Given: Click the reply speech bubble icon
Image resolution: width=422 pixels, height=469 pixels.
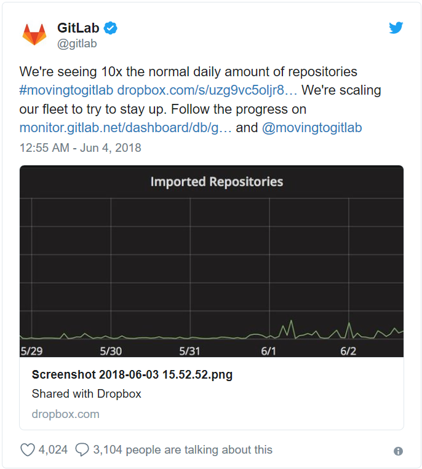Looking at the screenshot, I should pos(82,450).
